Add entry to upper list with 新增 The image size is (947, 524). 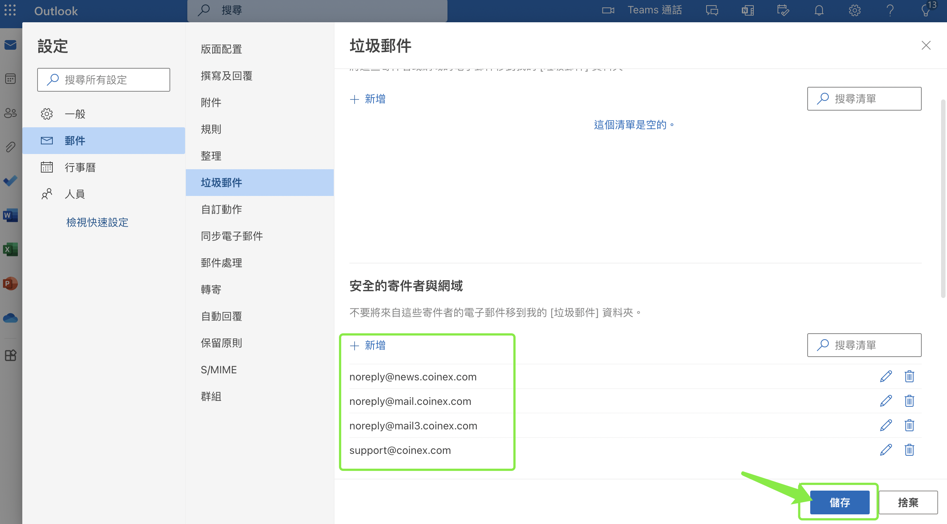click(368, 99)
